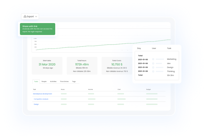Expand the Export dropdown chevron
Image resolution: width=207 pixels, height=140 pixels.
36,17
